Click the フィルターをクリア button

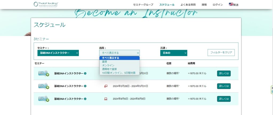pos(221,53)
